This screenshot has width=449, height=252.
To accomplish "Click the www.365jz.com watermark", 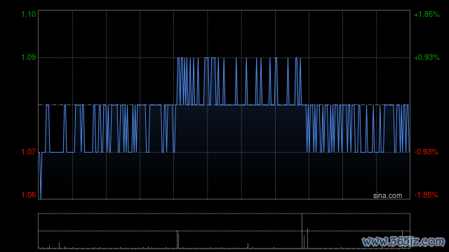I will (x=403, y=241).
